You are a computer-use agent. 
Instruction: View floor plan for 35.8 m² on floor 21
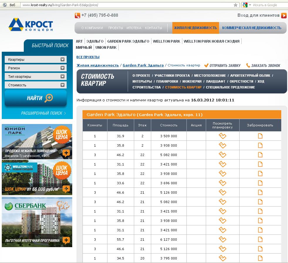pos(223,221)
